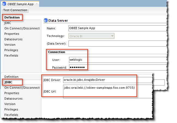The width and height of the screenshot is (177, 123).
Task: Click database icon on OBIEE Sample App tab
Action: [x=4, y=4]
